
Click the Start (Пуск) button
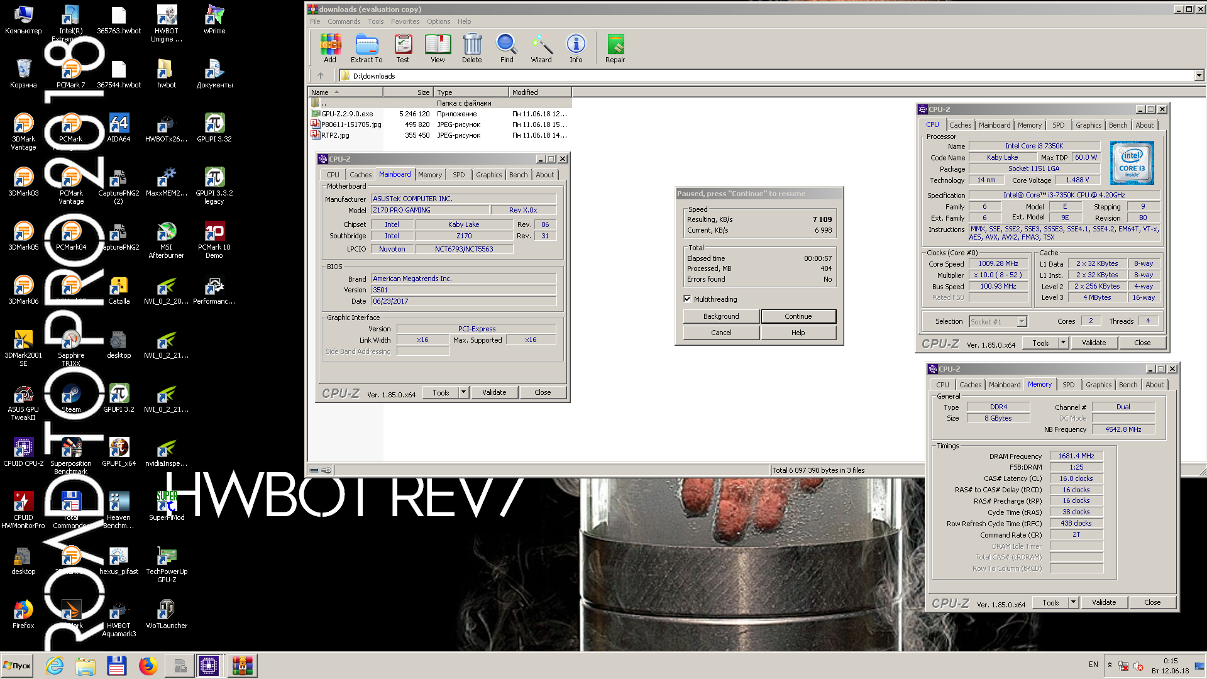[x=18, y=666]
